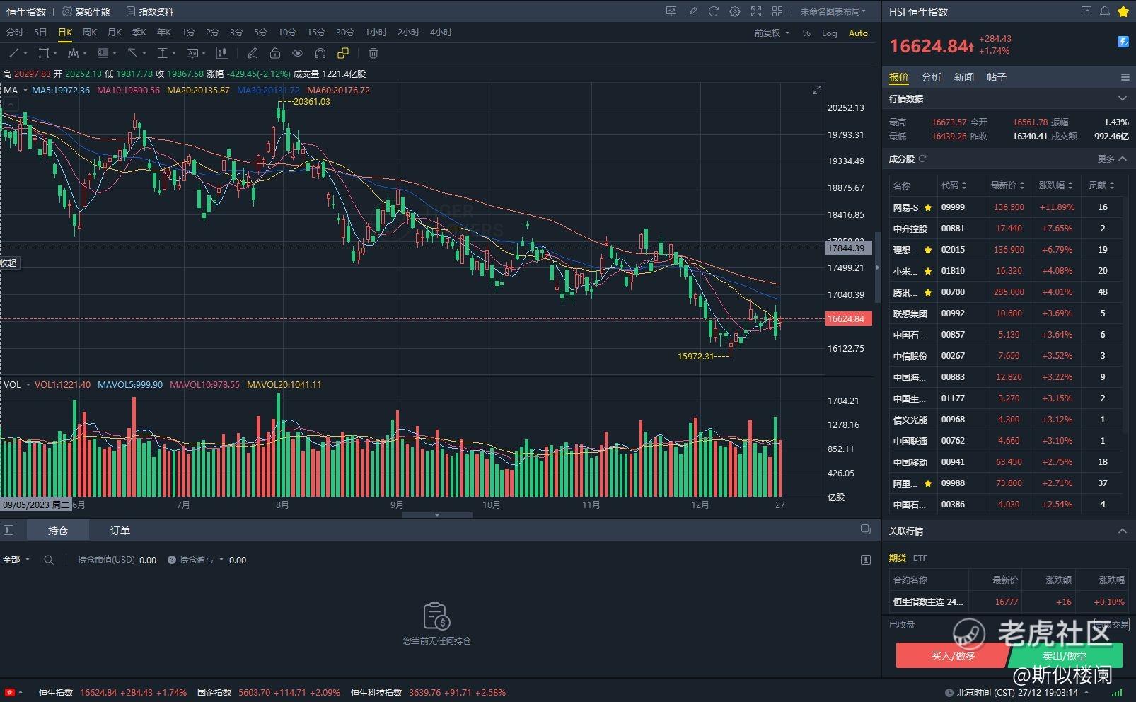Select the wave pattern drawing tool
Viewport: 1136px width, 702px height.
tap(73, 53)
